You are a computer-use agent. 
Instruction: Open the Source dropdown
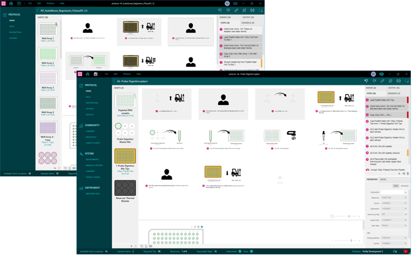(394, 203)
